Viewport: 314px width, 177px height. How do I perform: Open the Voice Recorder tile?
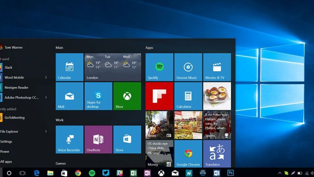[x=69, y=139]
